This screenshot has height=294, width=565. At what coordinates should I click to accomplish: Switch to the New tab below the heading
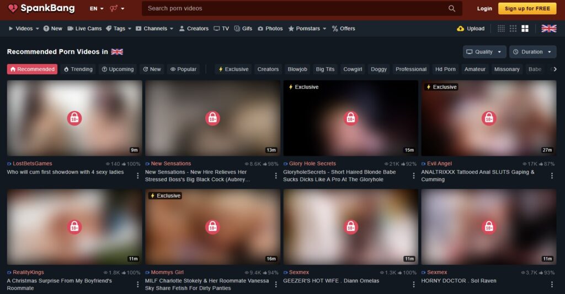coord(152,69)
